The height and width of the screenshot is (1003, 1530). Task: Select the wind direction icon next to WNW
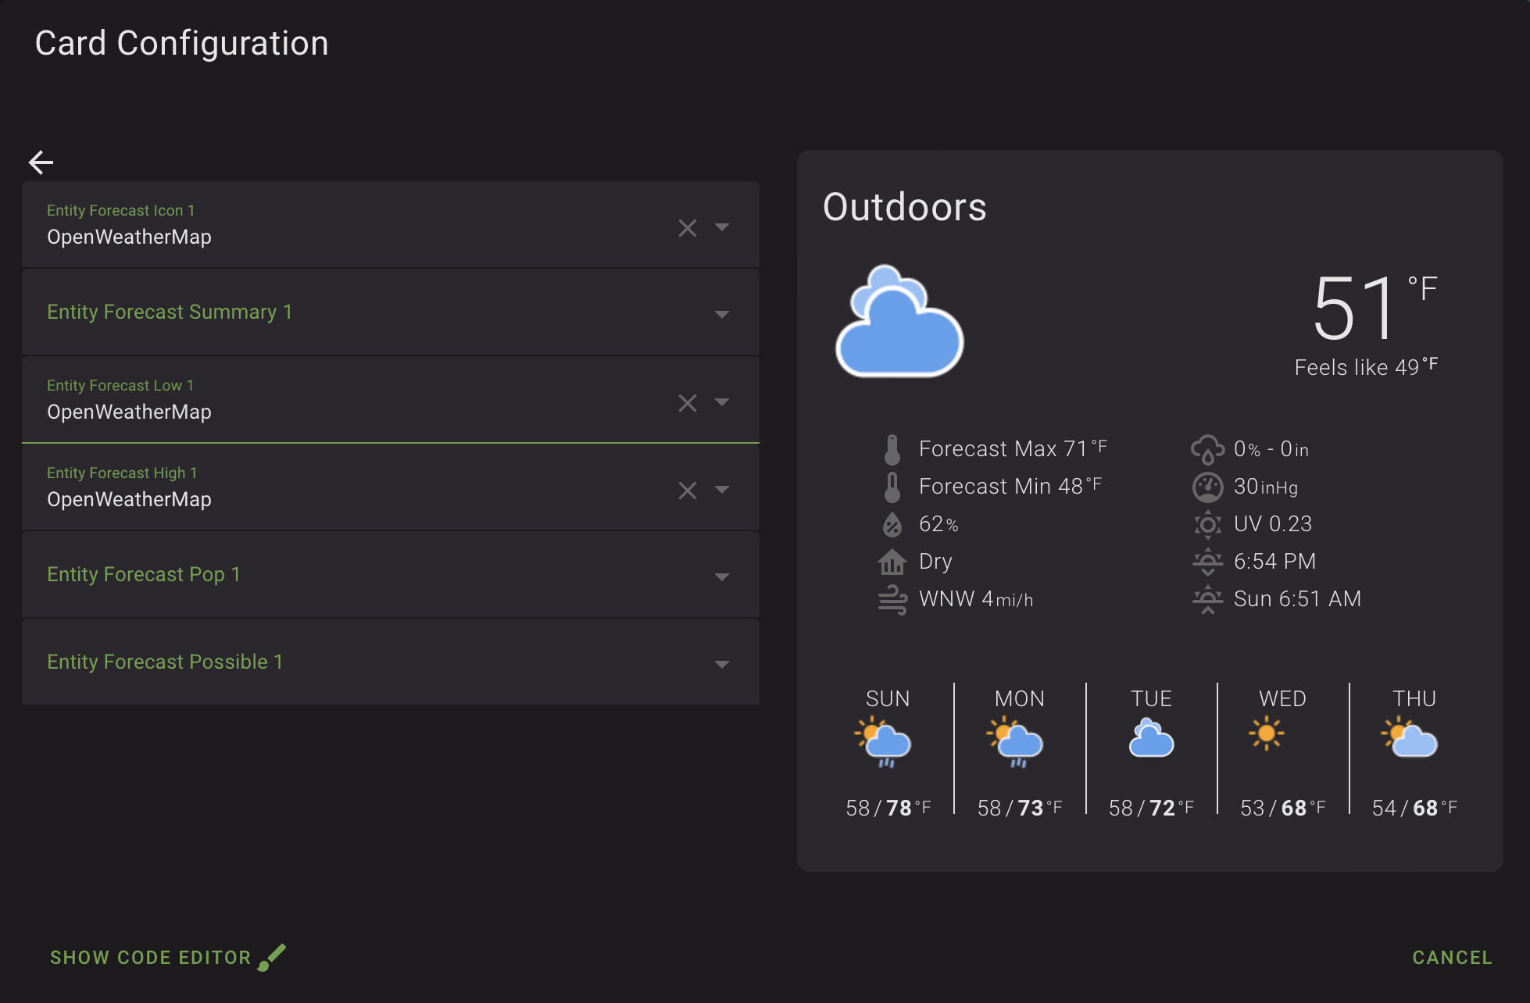coord(891,598)
